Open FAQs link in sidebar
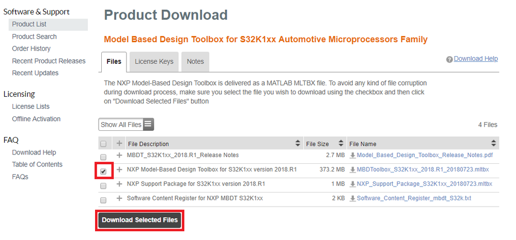This screenshot has width=516, height=240. tap(20, 177)
